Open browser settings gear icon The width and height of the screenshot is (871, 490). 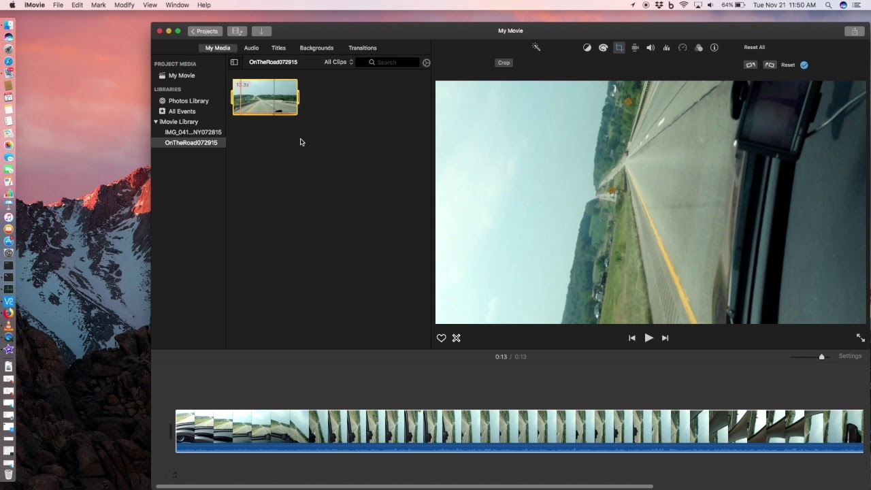point(427,63)
